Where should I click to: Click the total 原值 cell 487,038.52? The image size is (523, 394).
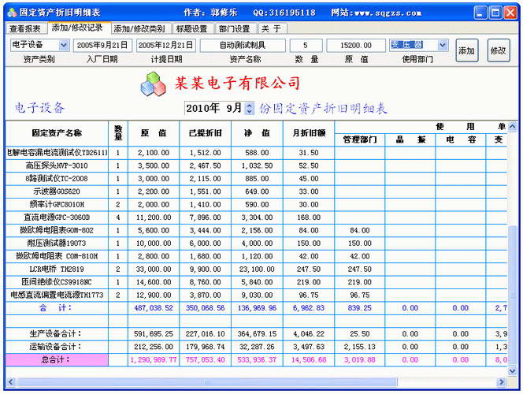[x=154, y=308]
